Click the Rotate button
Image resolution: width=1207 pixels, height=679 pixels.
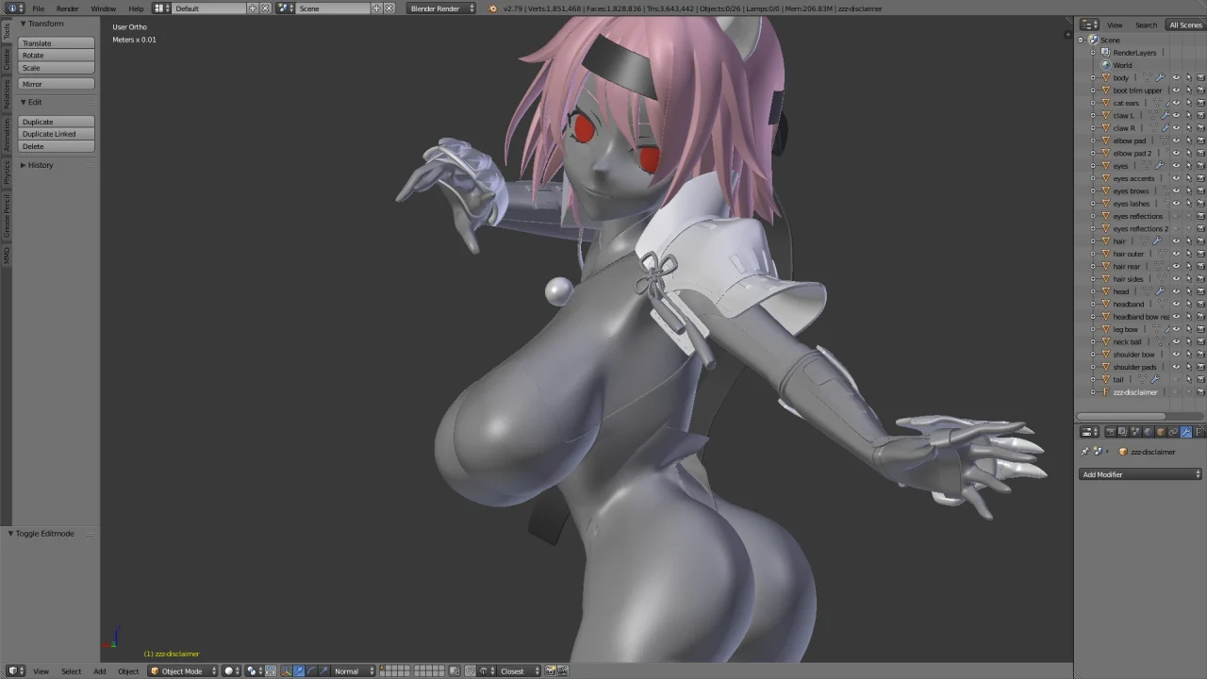click(x=57, y=56)
